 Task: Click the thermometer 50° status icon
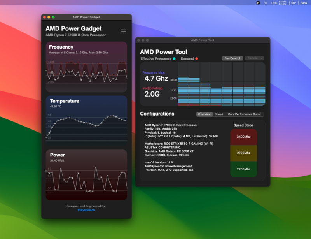coord(293,4)
